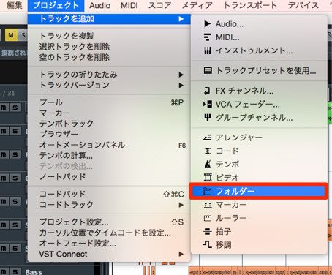Click the Arranger track icon

tap(207, 137)
